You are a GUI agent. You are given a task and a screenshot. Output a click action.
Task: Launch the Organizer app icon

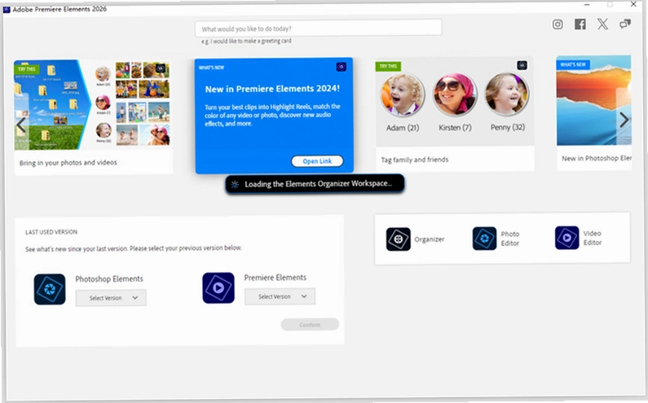point(398,239)
